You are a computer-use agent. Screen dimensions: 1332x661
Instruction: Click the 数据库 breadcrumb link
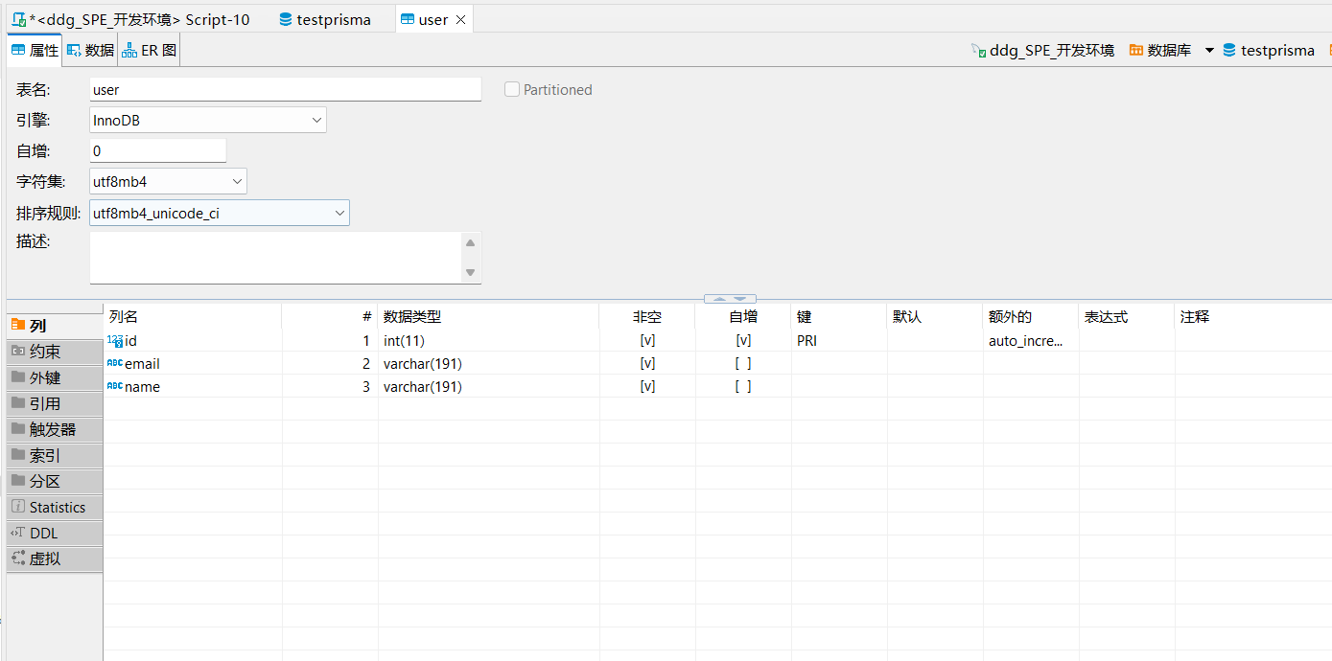coord(1159,51)
